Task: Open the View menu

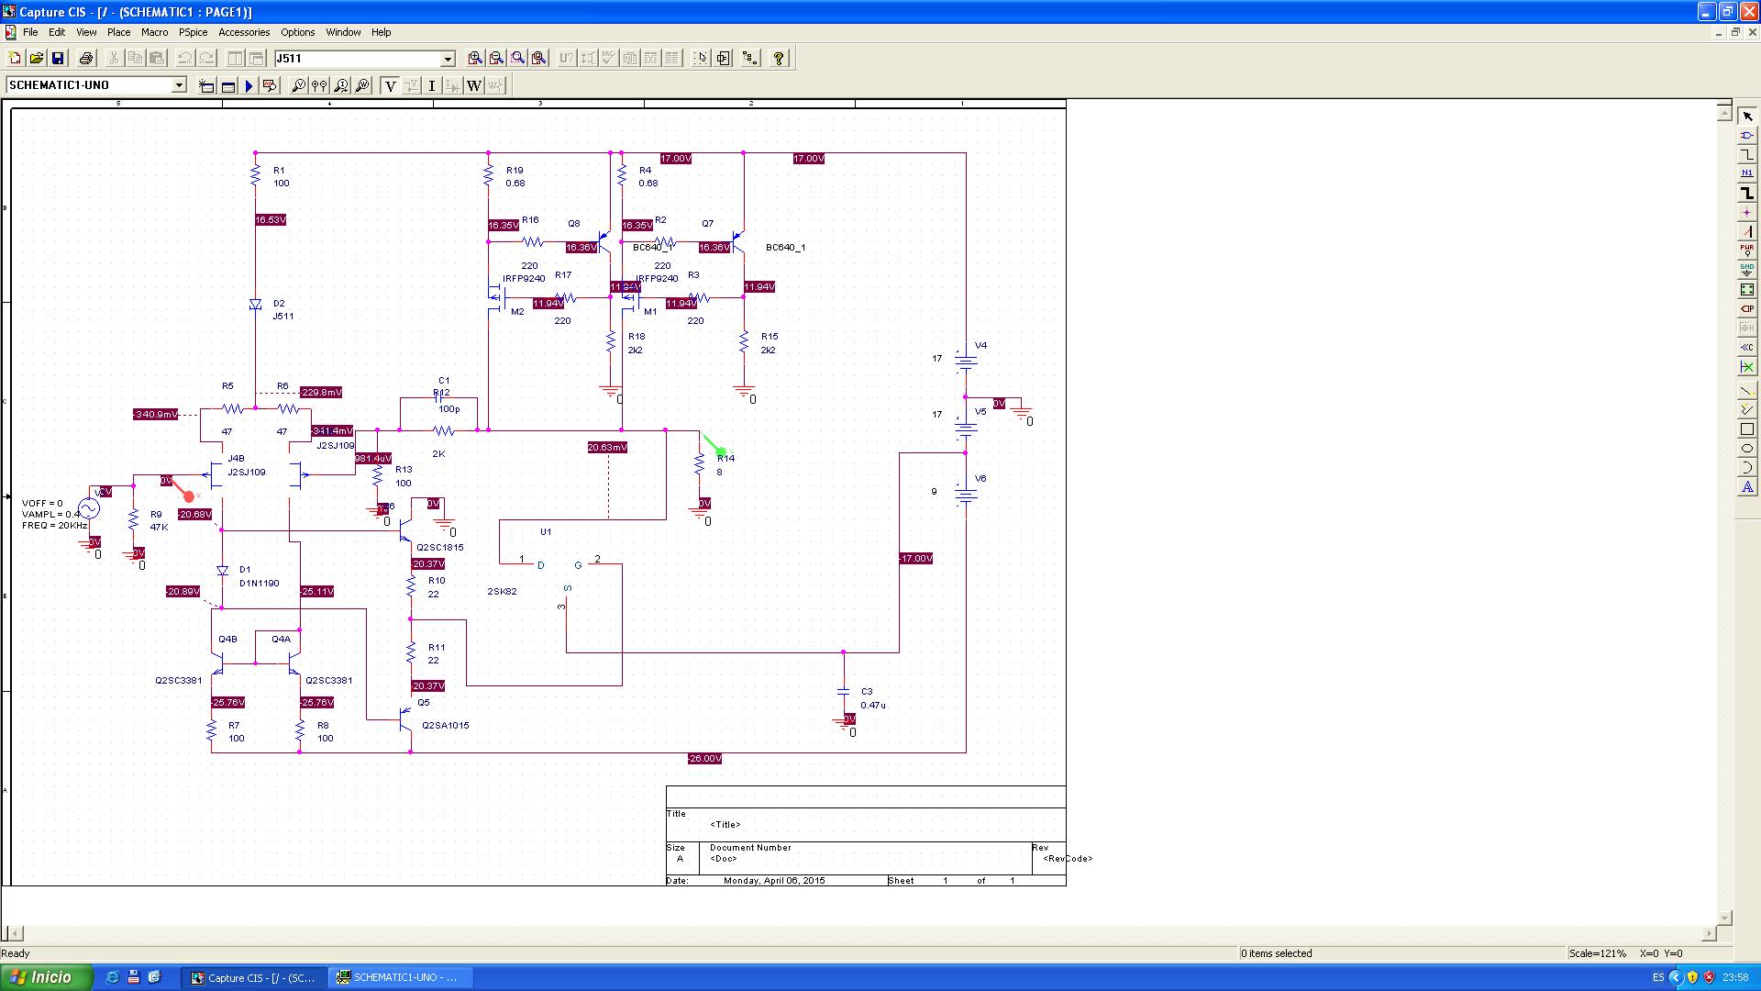Action: point(86,32)
